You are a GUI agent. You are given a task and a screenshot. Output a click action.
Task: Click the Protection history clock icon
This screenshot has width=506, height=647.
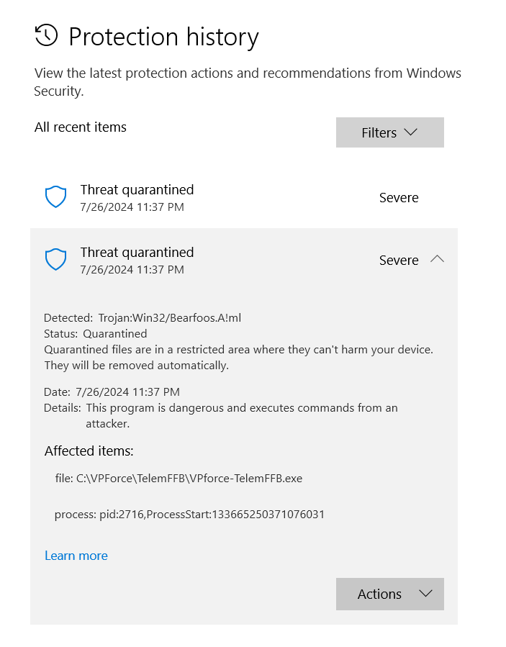[x=46, y=35]
